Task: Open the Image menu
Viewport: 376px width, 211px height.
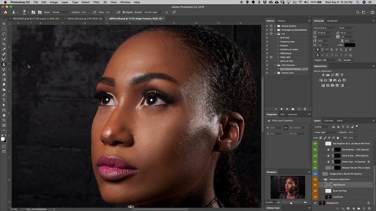Action: pos(53,2)
